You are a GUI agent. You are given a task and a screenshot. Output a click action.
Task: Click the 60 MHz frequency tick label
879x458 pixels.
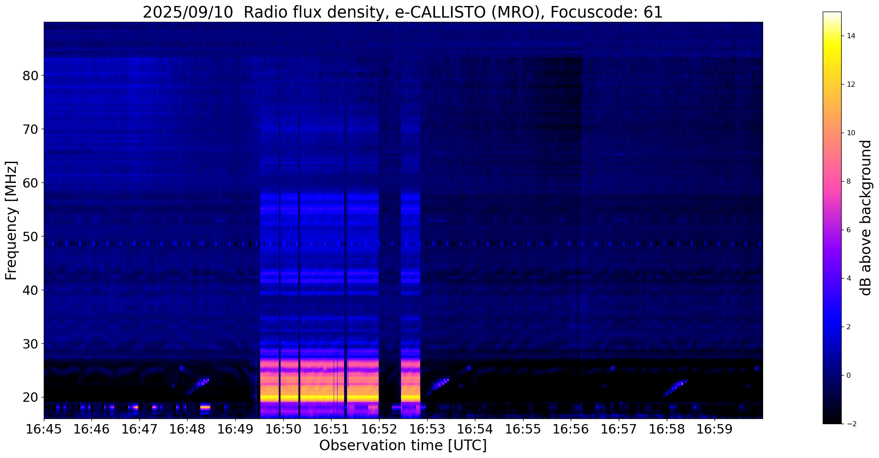pyautogui.click(x=30, y=183)
